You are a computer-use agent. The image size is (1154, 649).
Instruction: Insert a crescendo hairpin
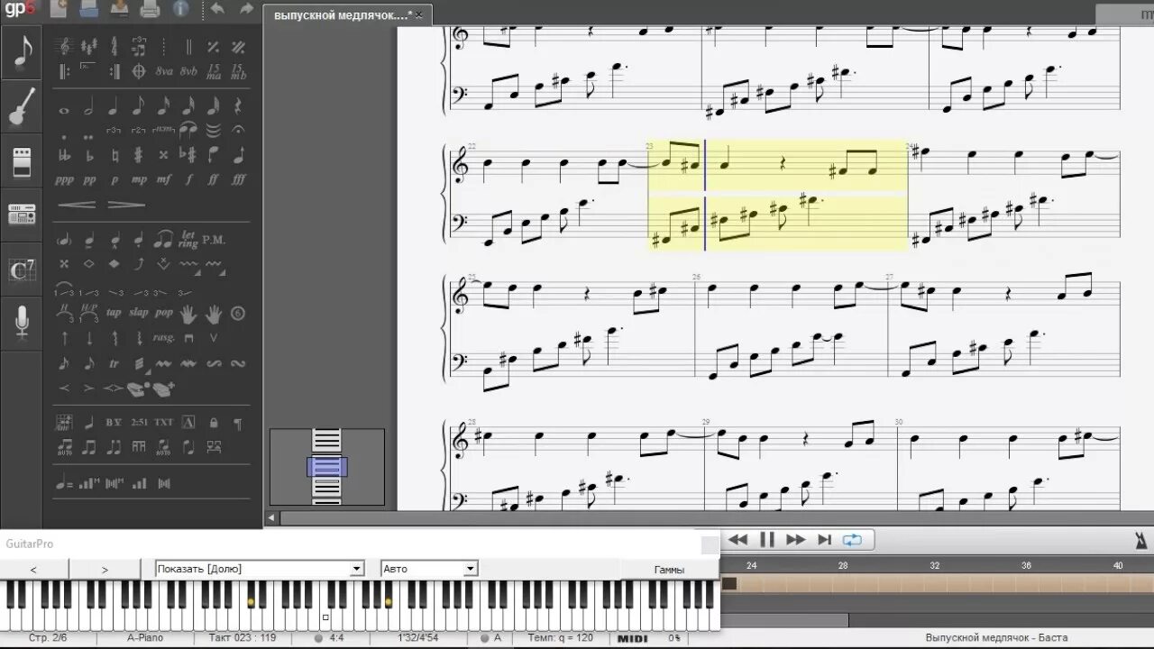(x=77, y=205)
